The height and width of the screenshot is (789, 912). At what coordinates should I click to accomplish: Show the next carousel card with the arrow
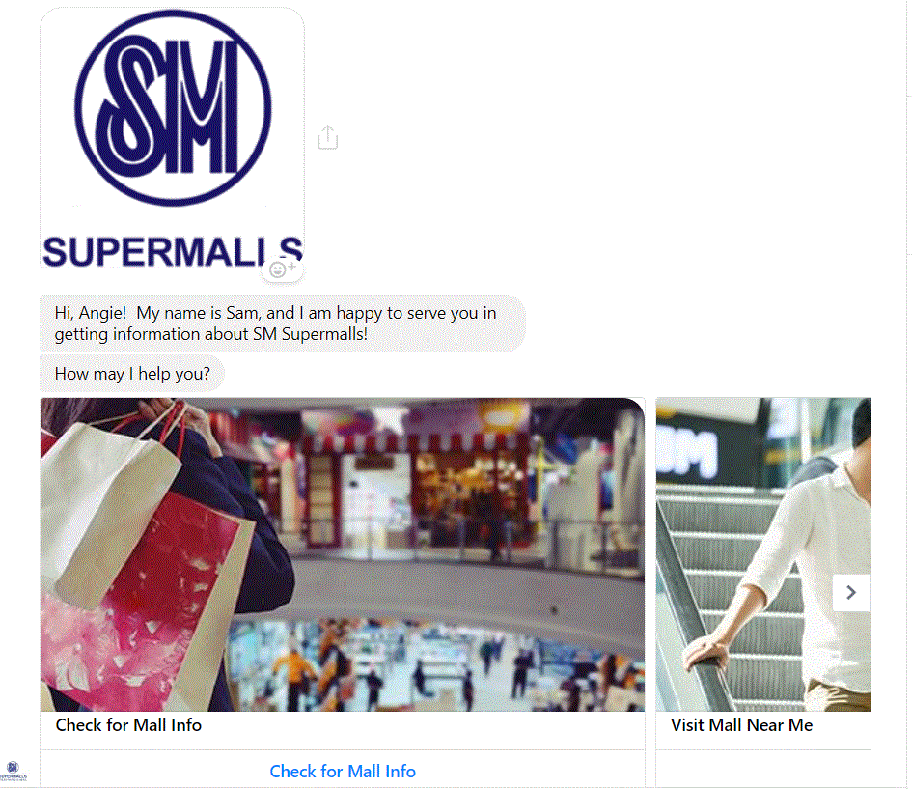coord(851,592)
